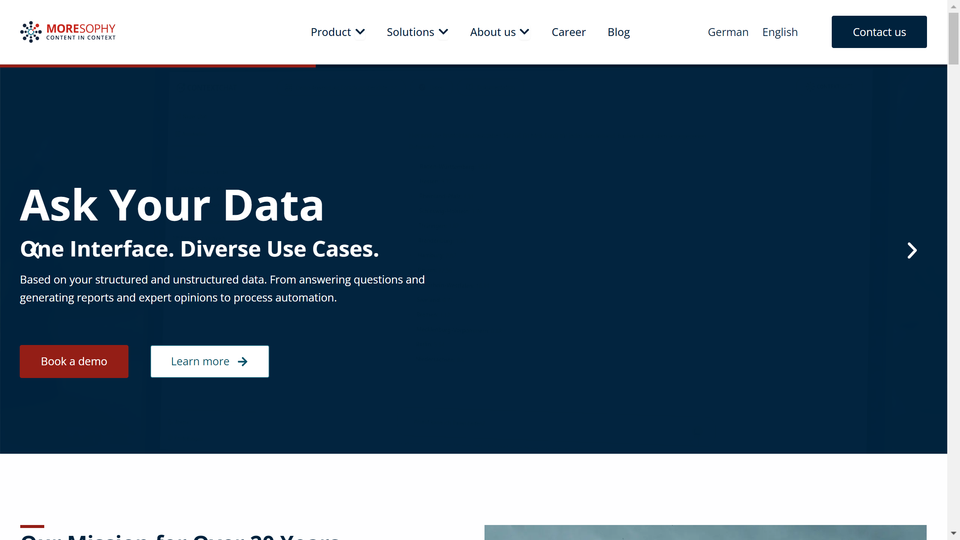This screenshot has height=540, width=960.
Task: Expand the About us dropdown chevron
Action: pos(525,32)
